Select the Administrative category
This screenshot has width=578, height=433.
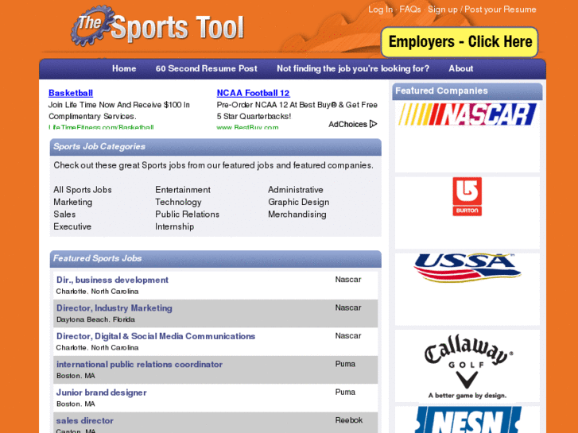(x=296, y=190)
